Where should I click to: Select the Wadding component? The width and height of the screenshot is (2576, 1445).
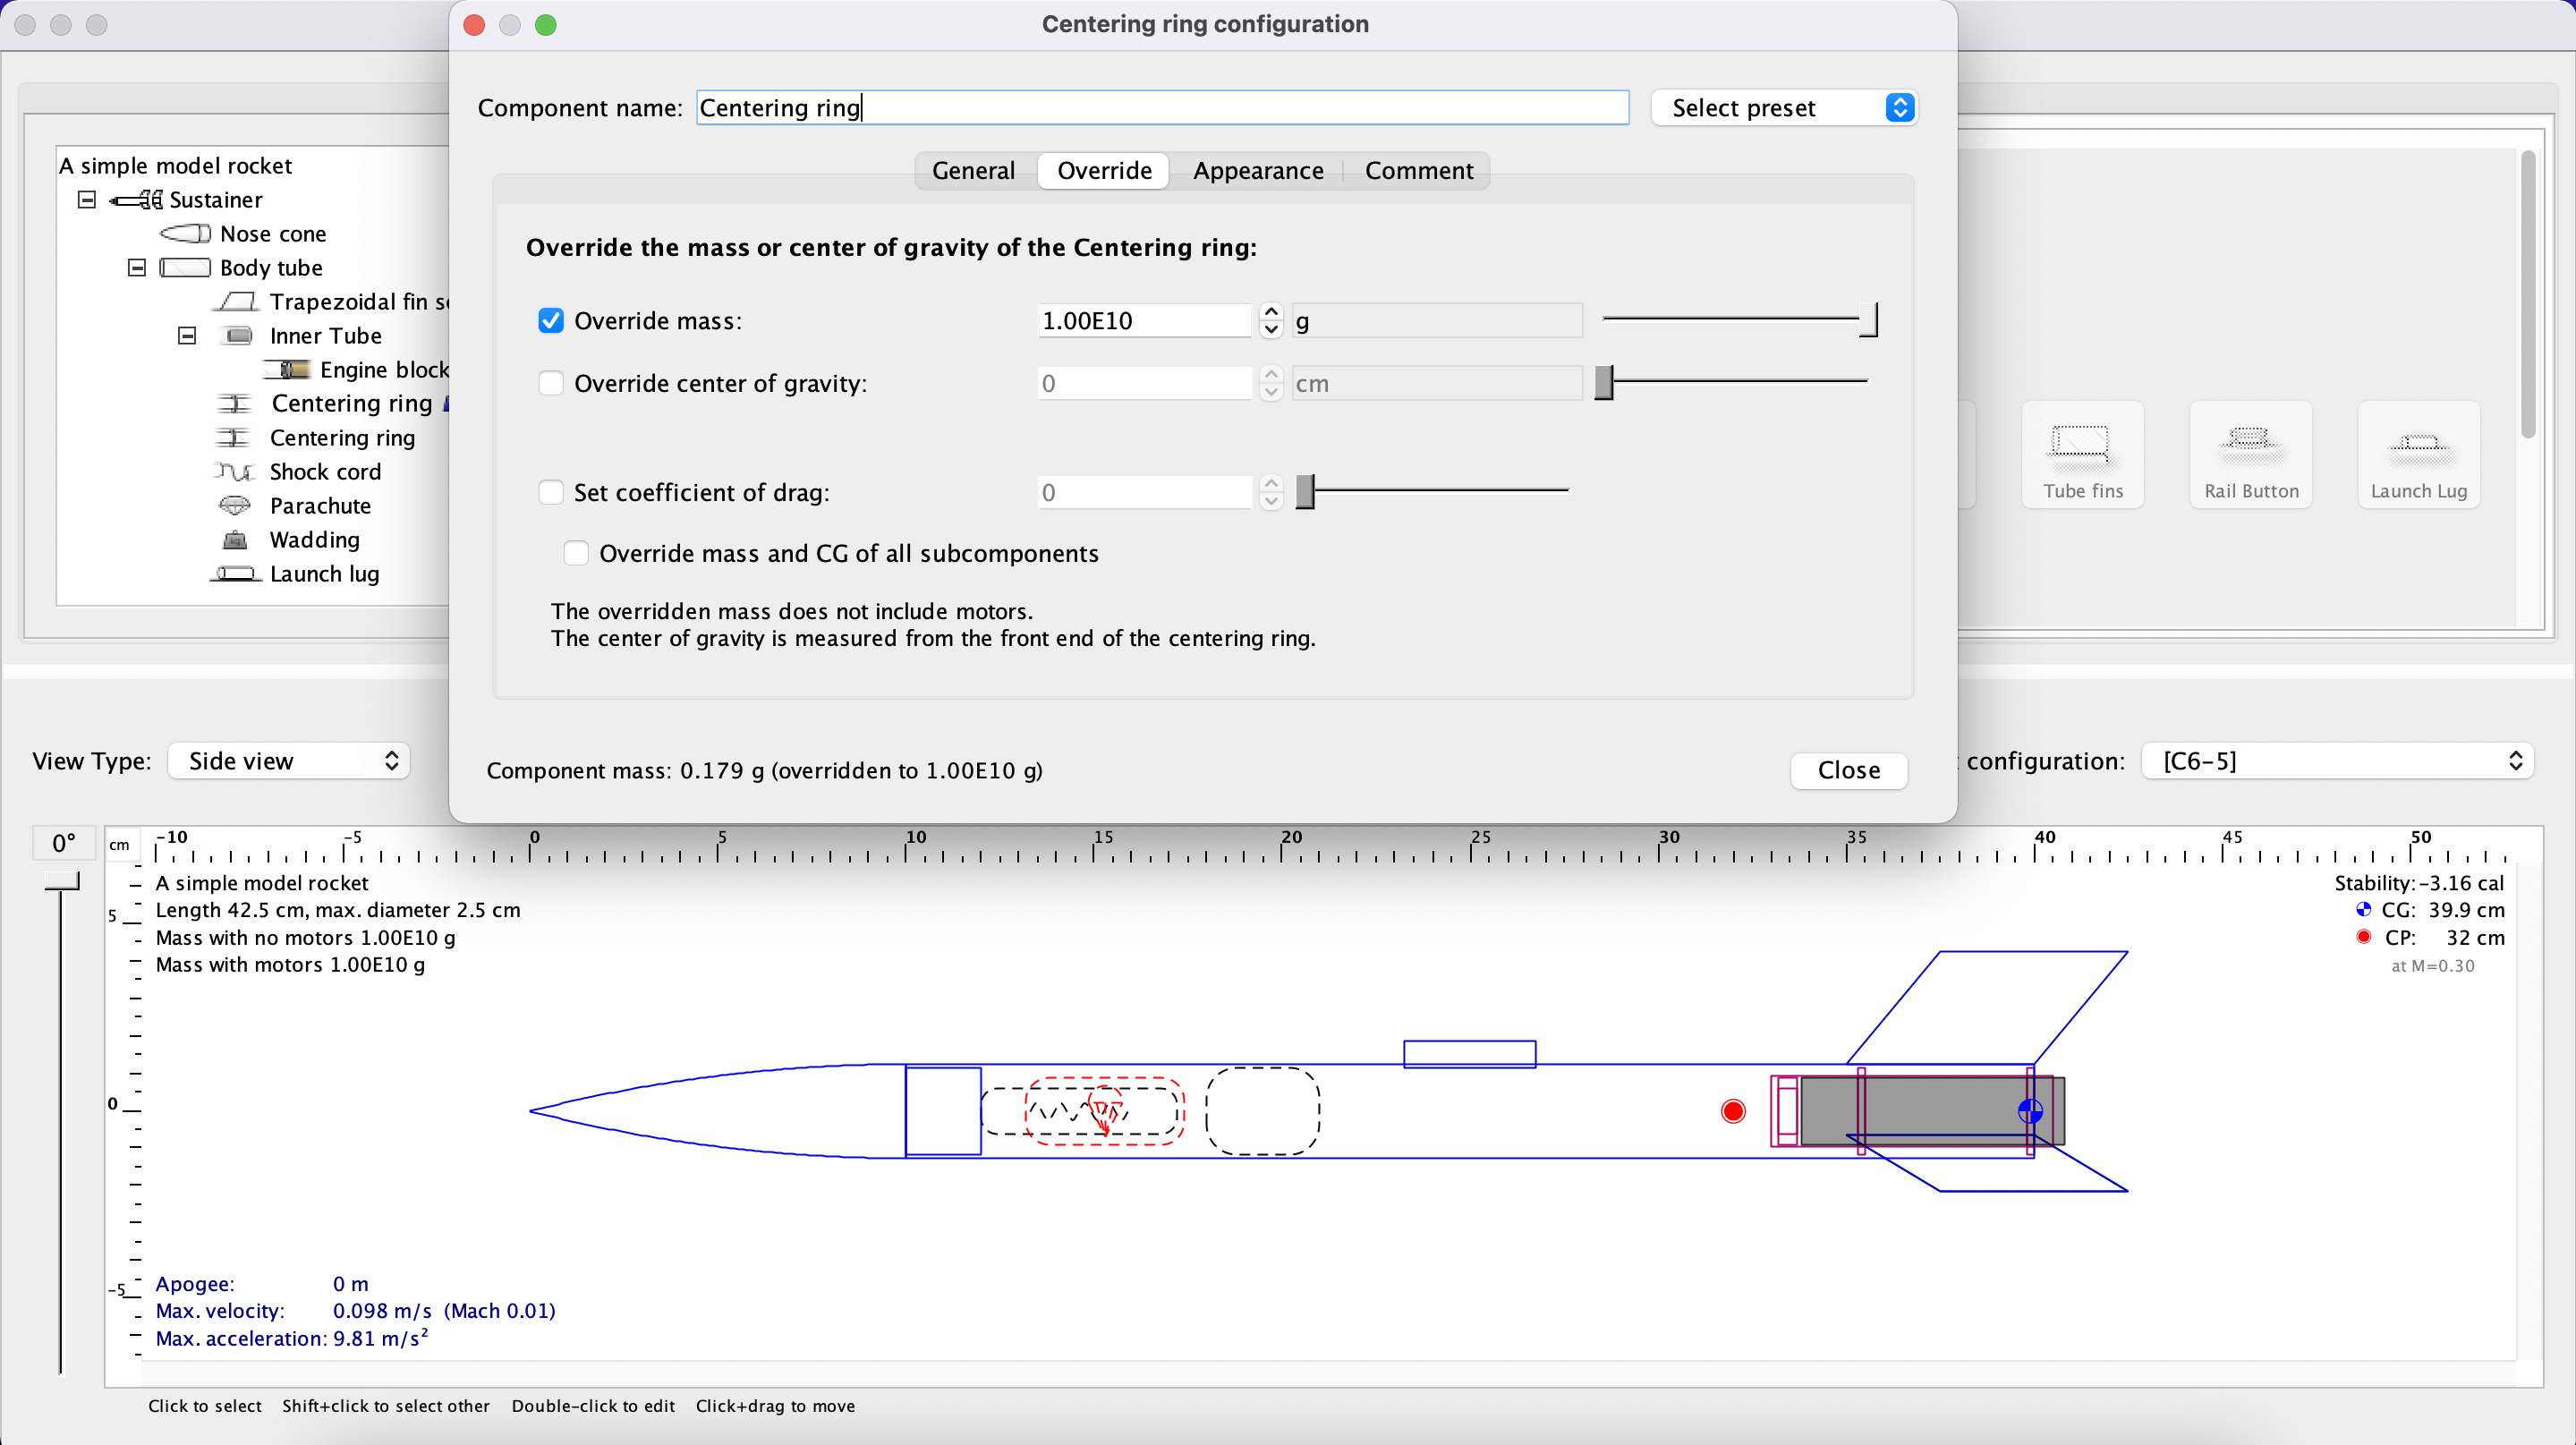[x=314, y=539]
